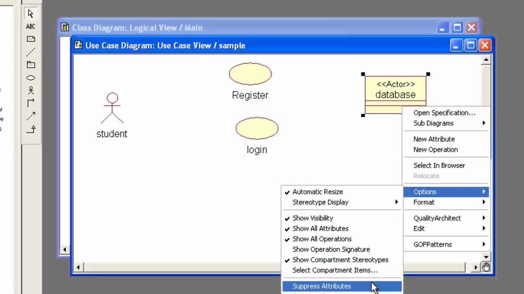Click the '<<Actor>>' stereotype text
524x294 pixels.
(395, 84)
